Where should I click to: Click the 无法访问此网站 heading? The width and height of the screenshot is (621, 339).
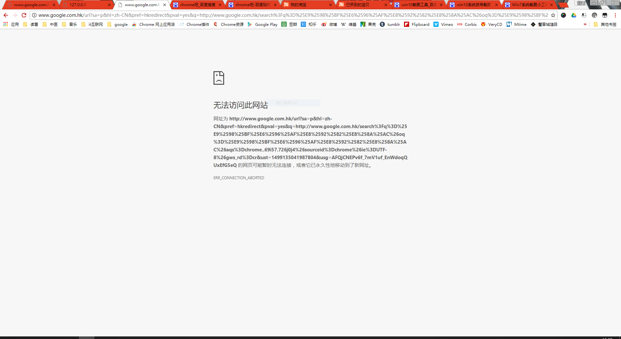click(x=241, y=105)
